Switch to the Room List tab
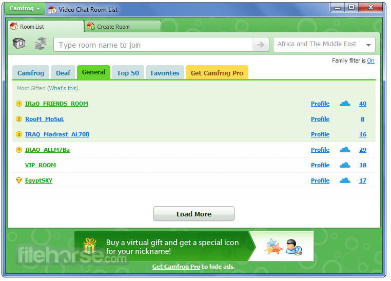 click(x=46, y=27)
